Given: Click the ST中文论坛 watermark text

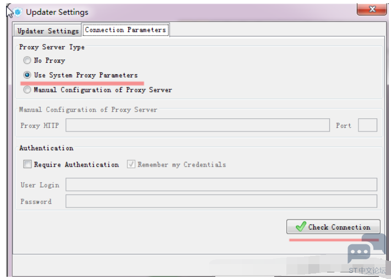Looking at the screenshot, I should pos(367,270).
